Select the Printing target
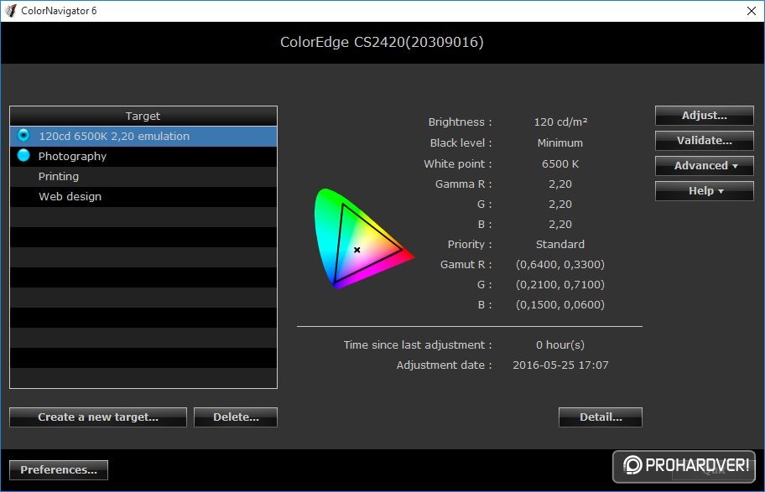Image resolution: width=765 pixels, height=492 pixels. click(143, 177)
